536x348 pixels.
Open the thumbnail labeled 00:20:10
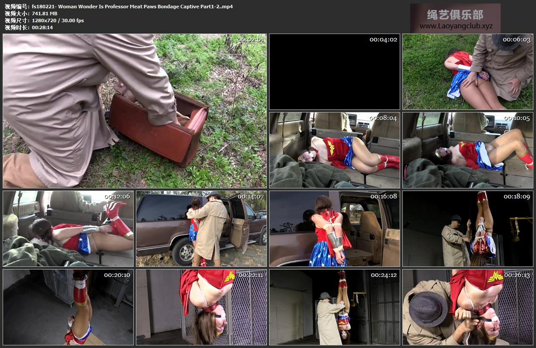pyautogui.click(x=68, y=307)
